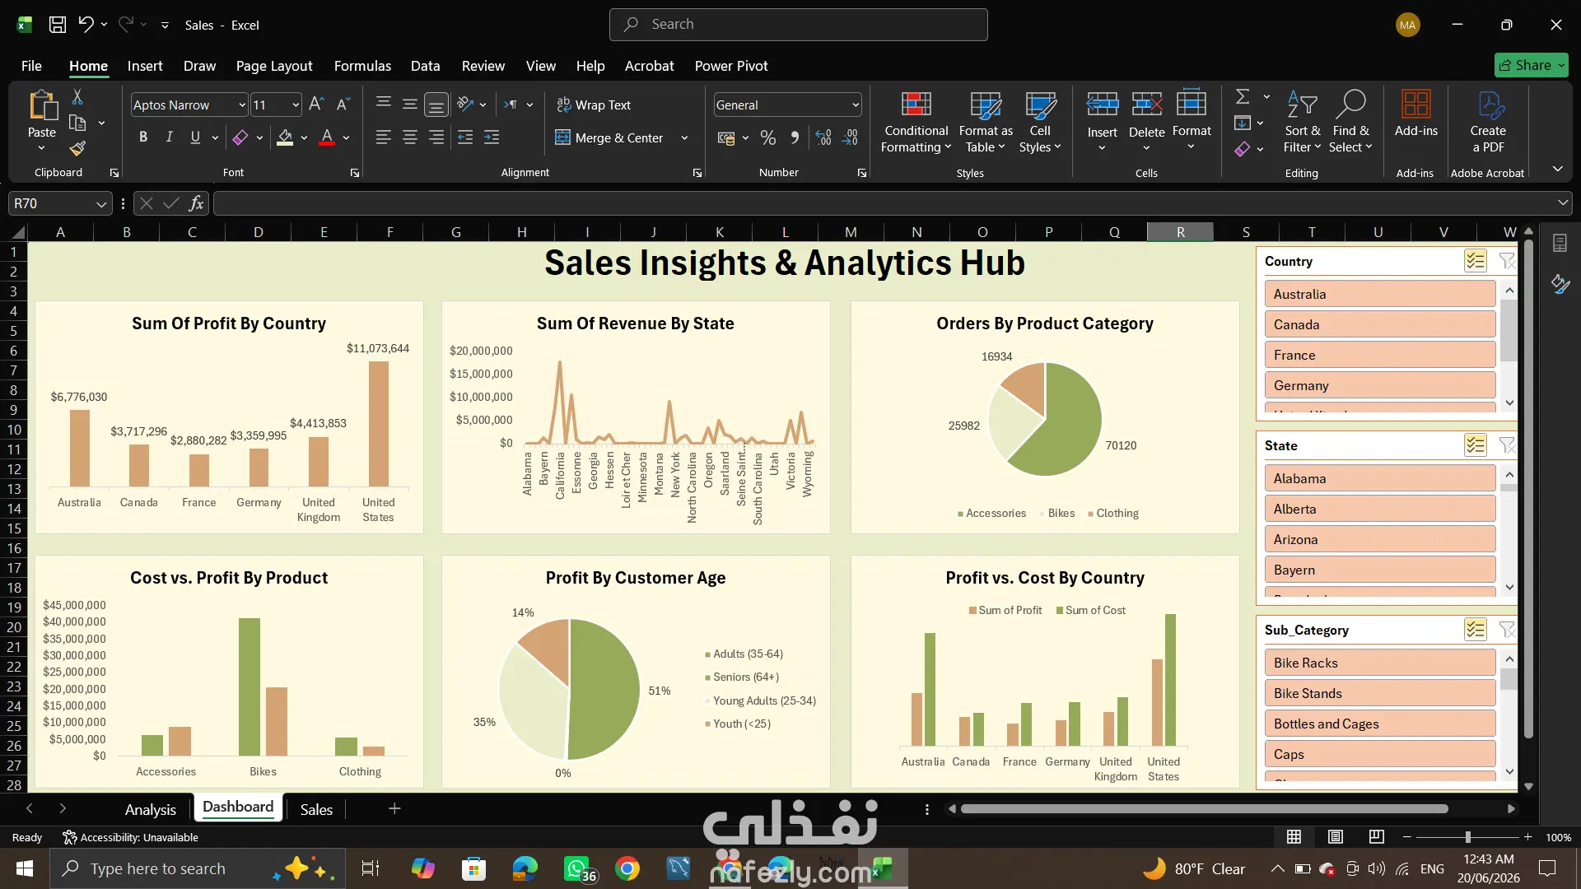Increase decimal places
The image size is (1581, 889).
pos(823,137)
